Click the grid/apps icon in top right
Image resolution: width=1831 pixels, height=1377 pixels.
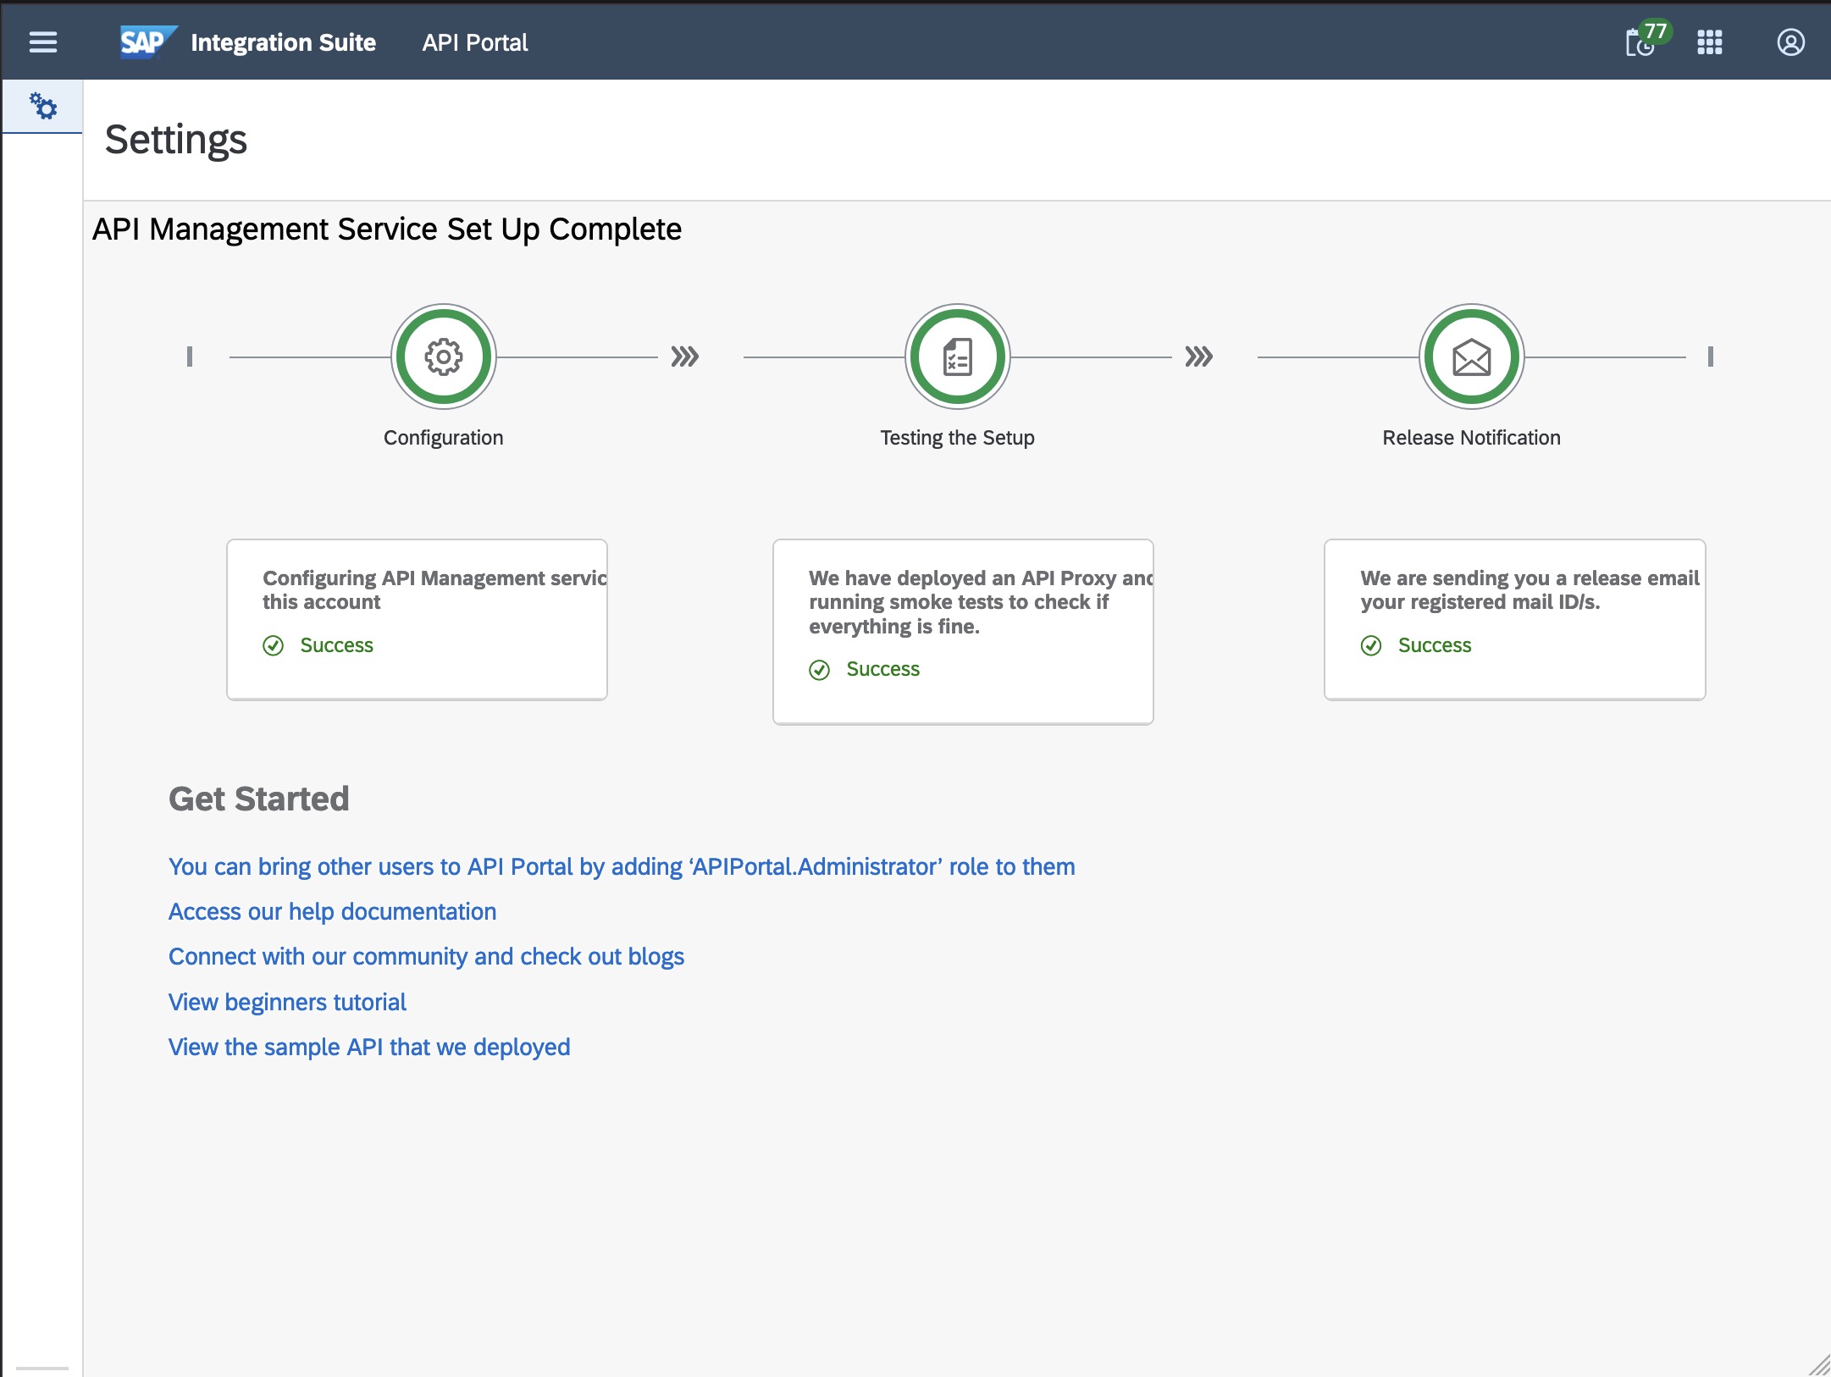pos(1711,41)
